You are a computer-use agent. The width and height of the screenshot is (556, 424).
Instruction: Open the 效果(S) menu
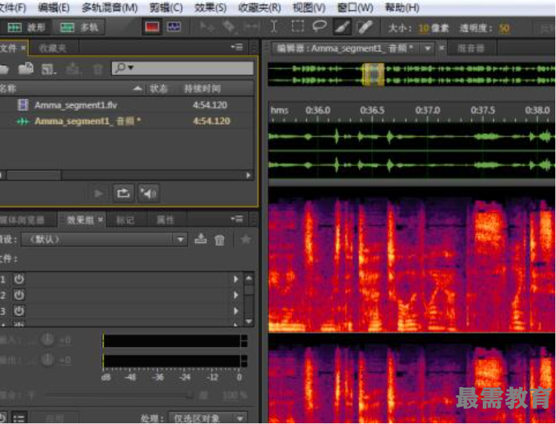210,7
